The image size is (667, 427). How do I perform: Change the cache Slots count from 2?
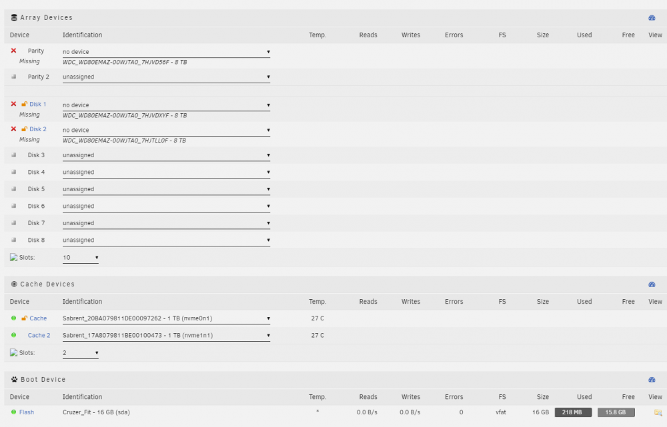(81, 352)
